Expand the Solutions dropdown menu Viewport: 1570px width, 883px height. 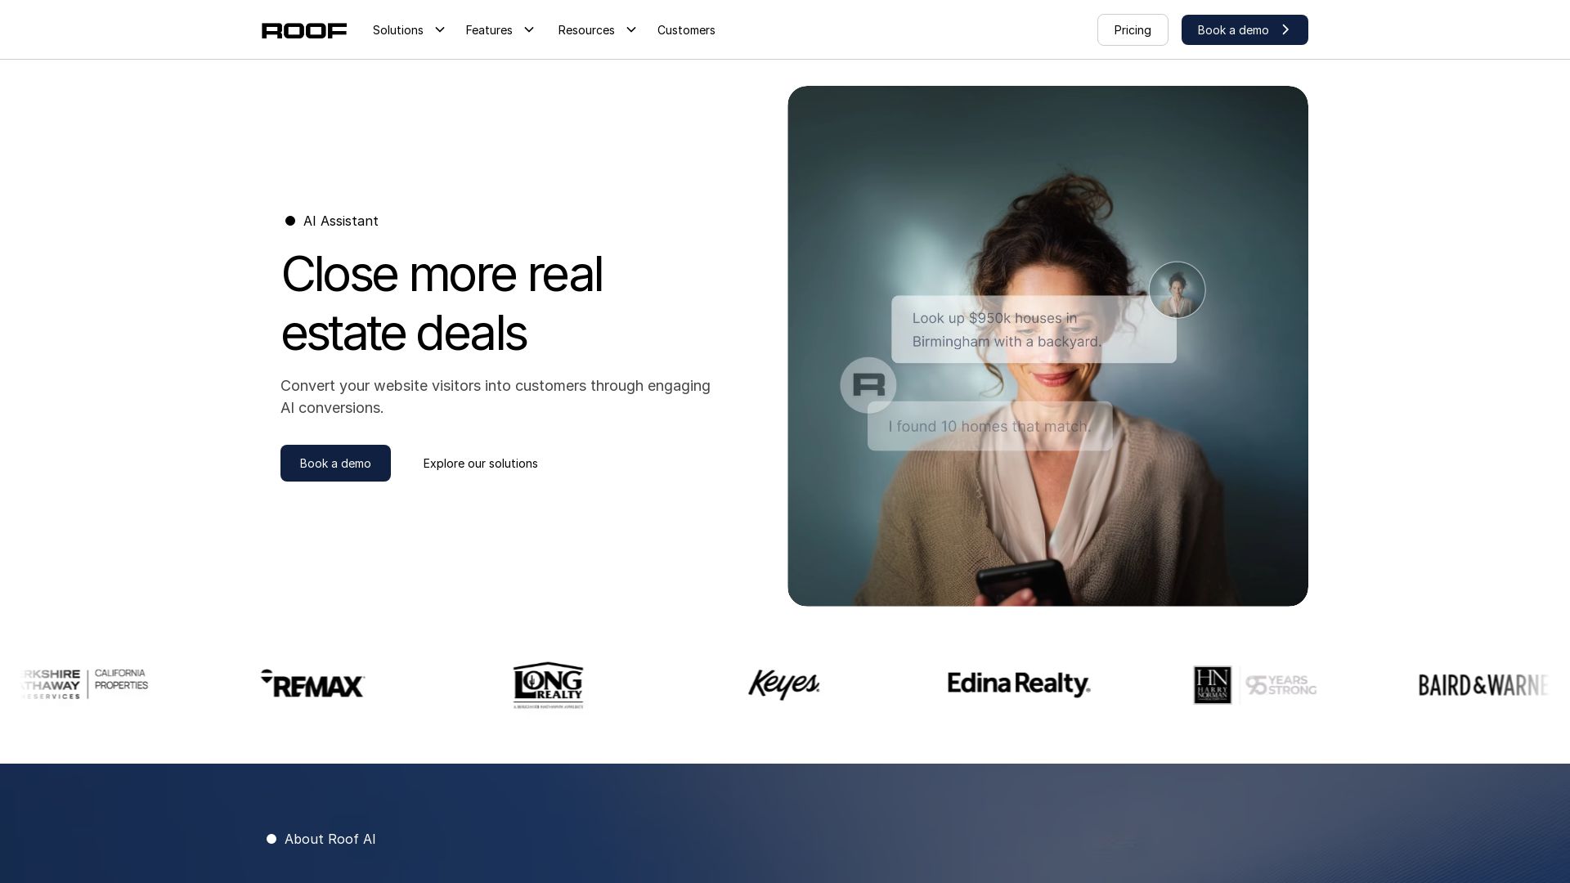pyautogui.click(x=408, y=30)
